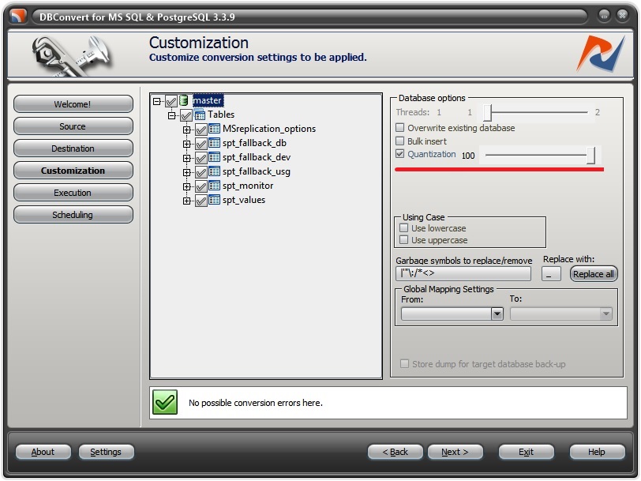Click the DBConvert app icon in title bar
The height and width of the screenshot is (481, 641).
tap(18, 17)
